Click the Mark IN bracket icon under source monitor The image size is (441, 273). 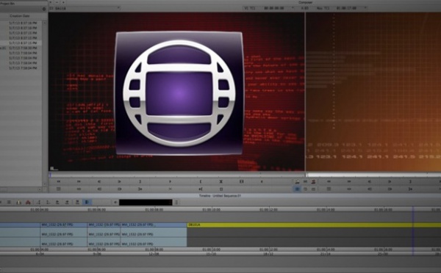click(x=201, y=182)
